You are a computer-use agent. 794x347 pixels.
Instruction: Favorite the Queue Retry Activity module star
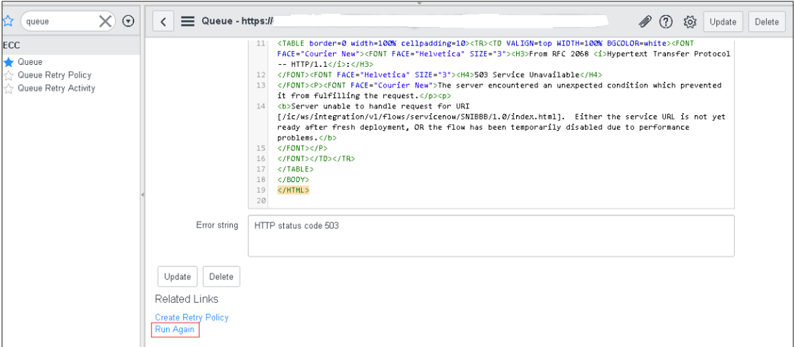[8, 89]
